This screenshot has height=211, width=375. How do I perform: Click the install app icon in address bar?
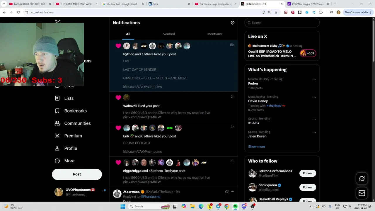263,12
